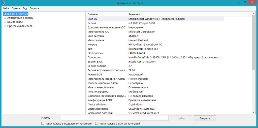The image size is (258, 128).
Task: Expand the Программная среда node
Action: coord(5,26)
